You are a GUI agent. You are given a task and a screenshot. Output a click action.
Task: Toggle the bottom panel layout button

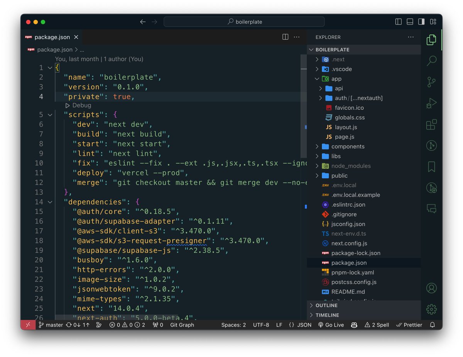(x=410, y=22)
